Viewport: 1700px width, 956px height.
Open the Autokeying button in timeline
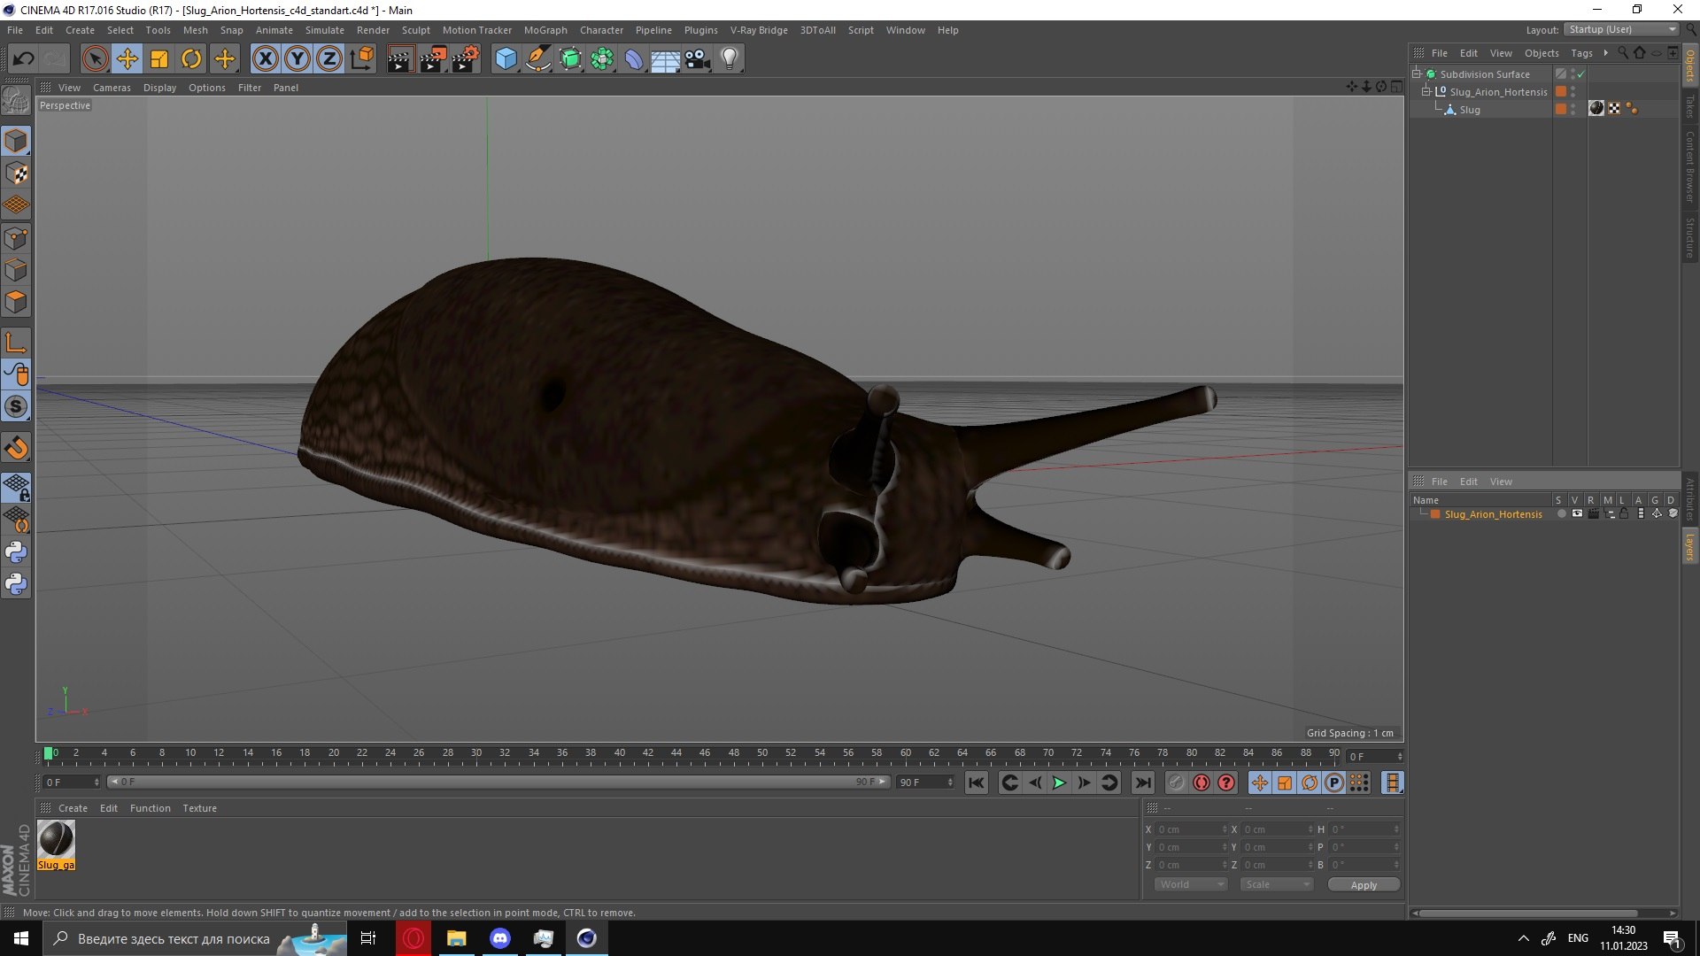1201,783
